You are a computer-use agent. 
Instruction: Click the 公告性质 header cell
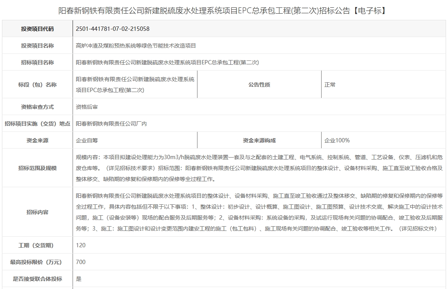pyautogui.click(x=259, y=85)
